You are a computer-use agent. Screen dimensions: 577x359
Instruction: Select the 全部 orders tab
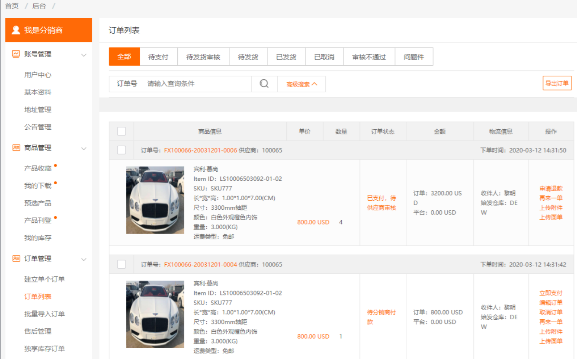pos(124,57)
